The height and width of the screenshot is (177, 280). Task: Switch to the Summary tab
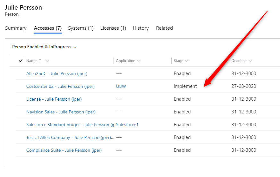pos(16,28)
